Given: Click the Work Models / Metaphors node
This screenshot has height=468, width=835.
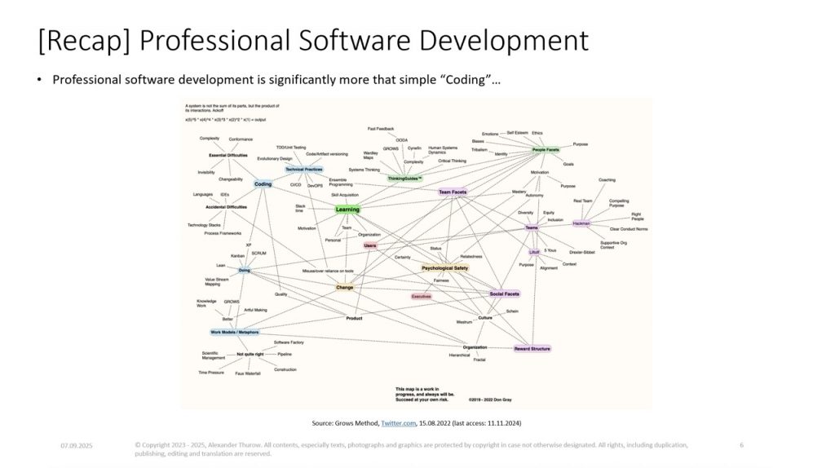Looking at the screenshot, I should pos(233,332).
